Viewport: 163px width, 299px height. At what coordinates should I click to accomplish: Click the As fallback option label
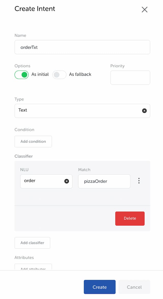coord(80,74)
